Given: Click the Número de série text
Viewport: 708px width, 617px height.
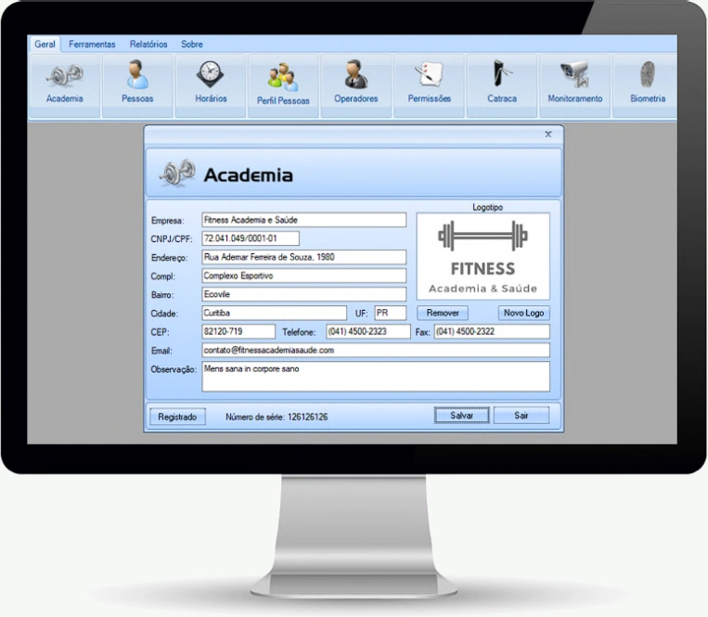Looking at the screenshot, I should pos(277,417).
